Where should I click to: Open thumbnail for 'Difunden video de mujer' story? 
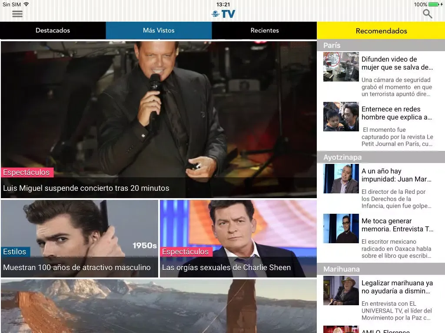click(341, 67)
